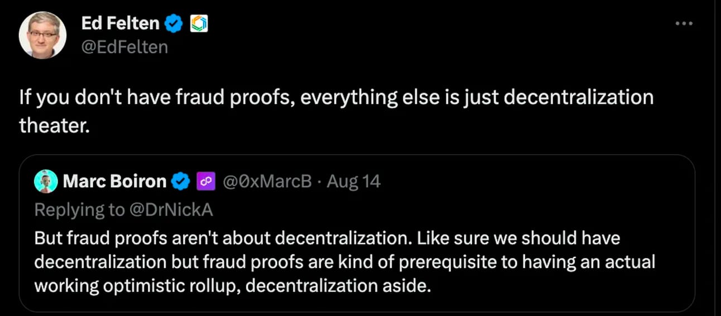Click Marc Boiron's blue verified badge
The image size is (721, 316).
coord(180,181)
